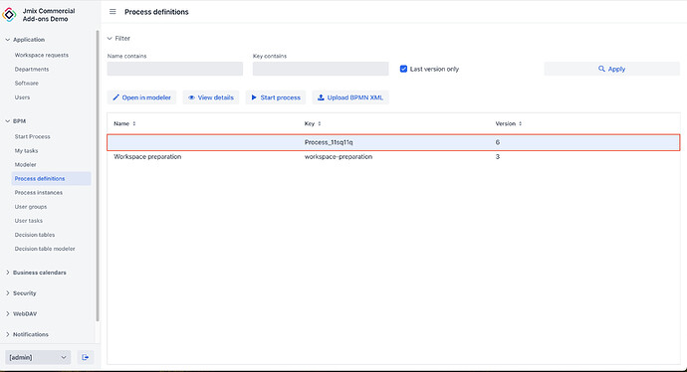Open User tasks in sidebar
687x372 pixels.
[29, 221]
